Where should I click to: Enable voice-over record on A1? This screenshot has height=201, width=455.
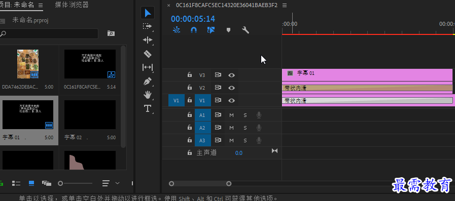pyautogui.click(x=259, y=115)
